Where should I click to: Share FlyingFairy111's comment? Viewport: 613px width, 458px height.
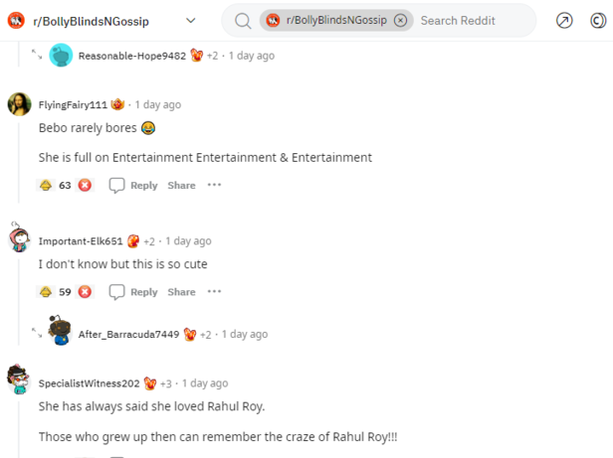click(181, 185)
